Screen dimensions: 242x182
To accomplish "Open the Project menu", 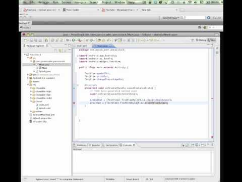I will pos(107,3).
